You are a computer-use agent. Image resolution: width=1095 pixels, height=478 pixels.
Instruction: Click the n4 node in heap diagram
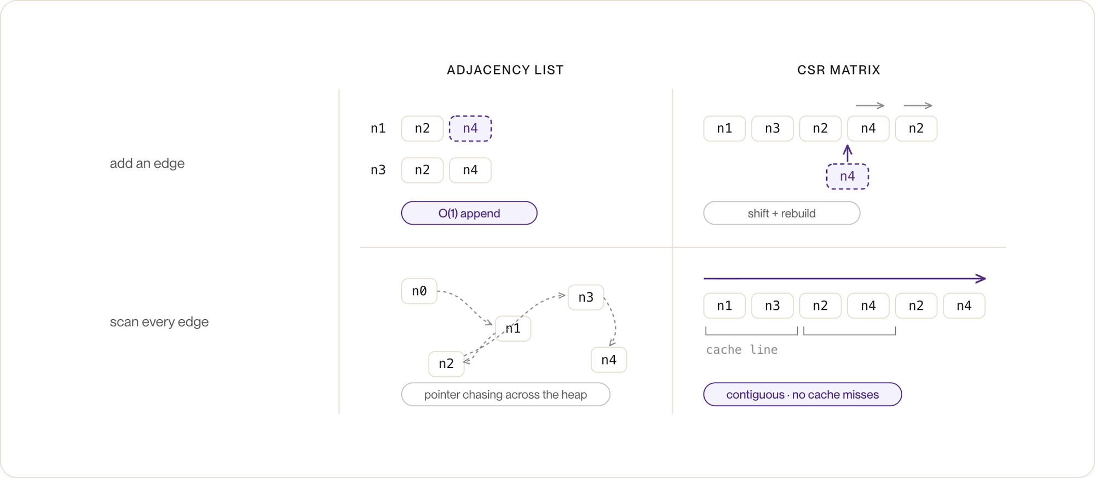(x=609, y=360)
